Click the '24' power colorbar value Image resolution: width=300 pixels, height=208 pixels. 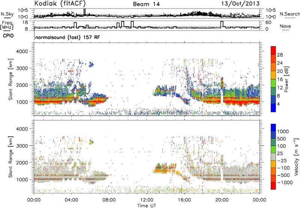[280, 63]
